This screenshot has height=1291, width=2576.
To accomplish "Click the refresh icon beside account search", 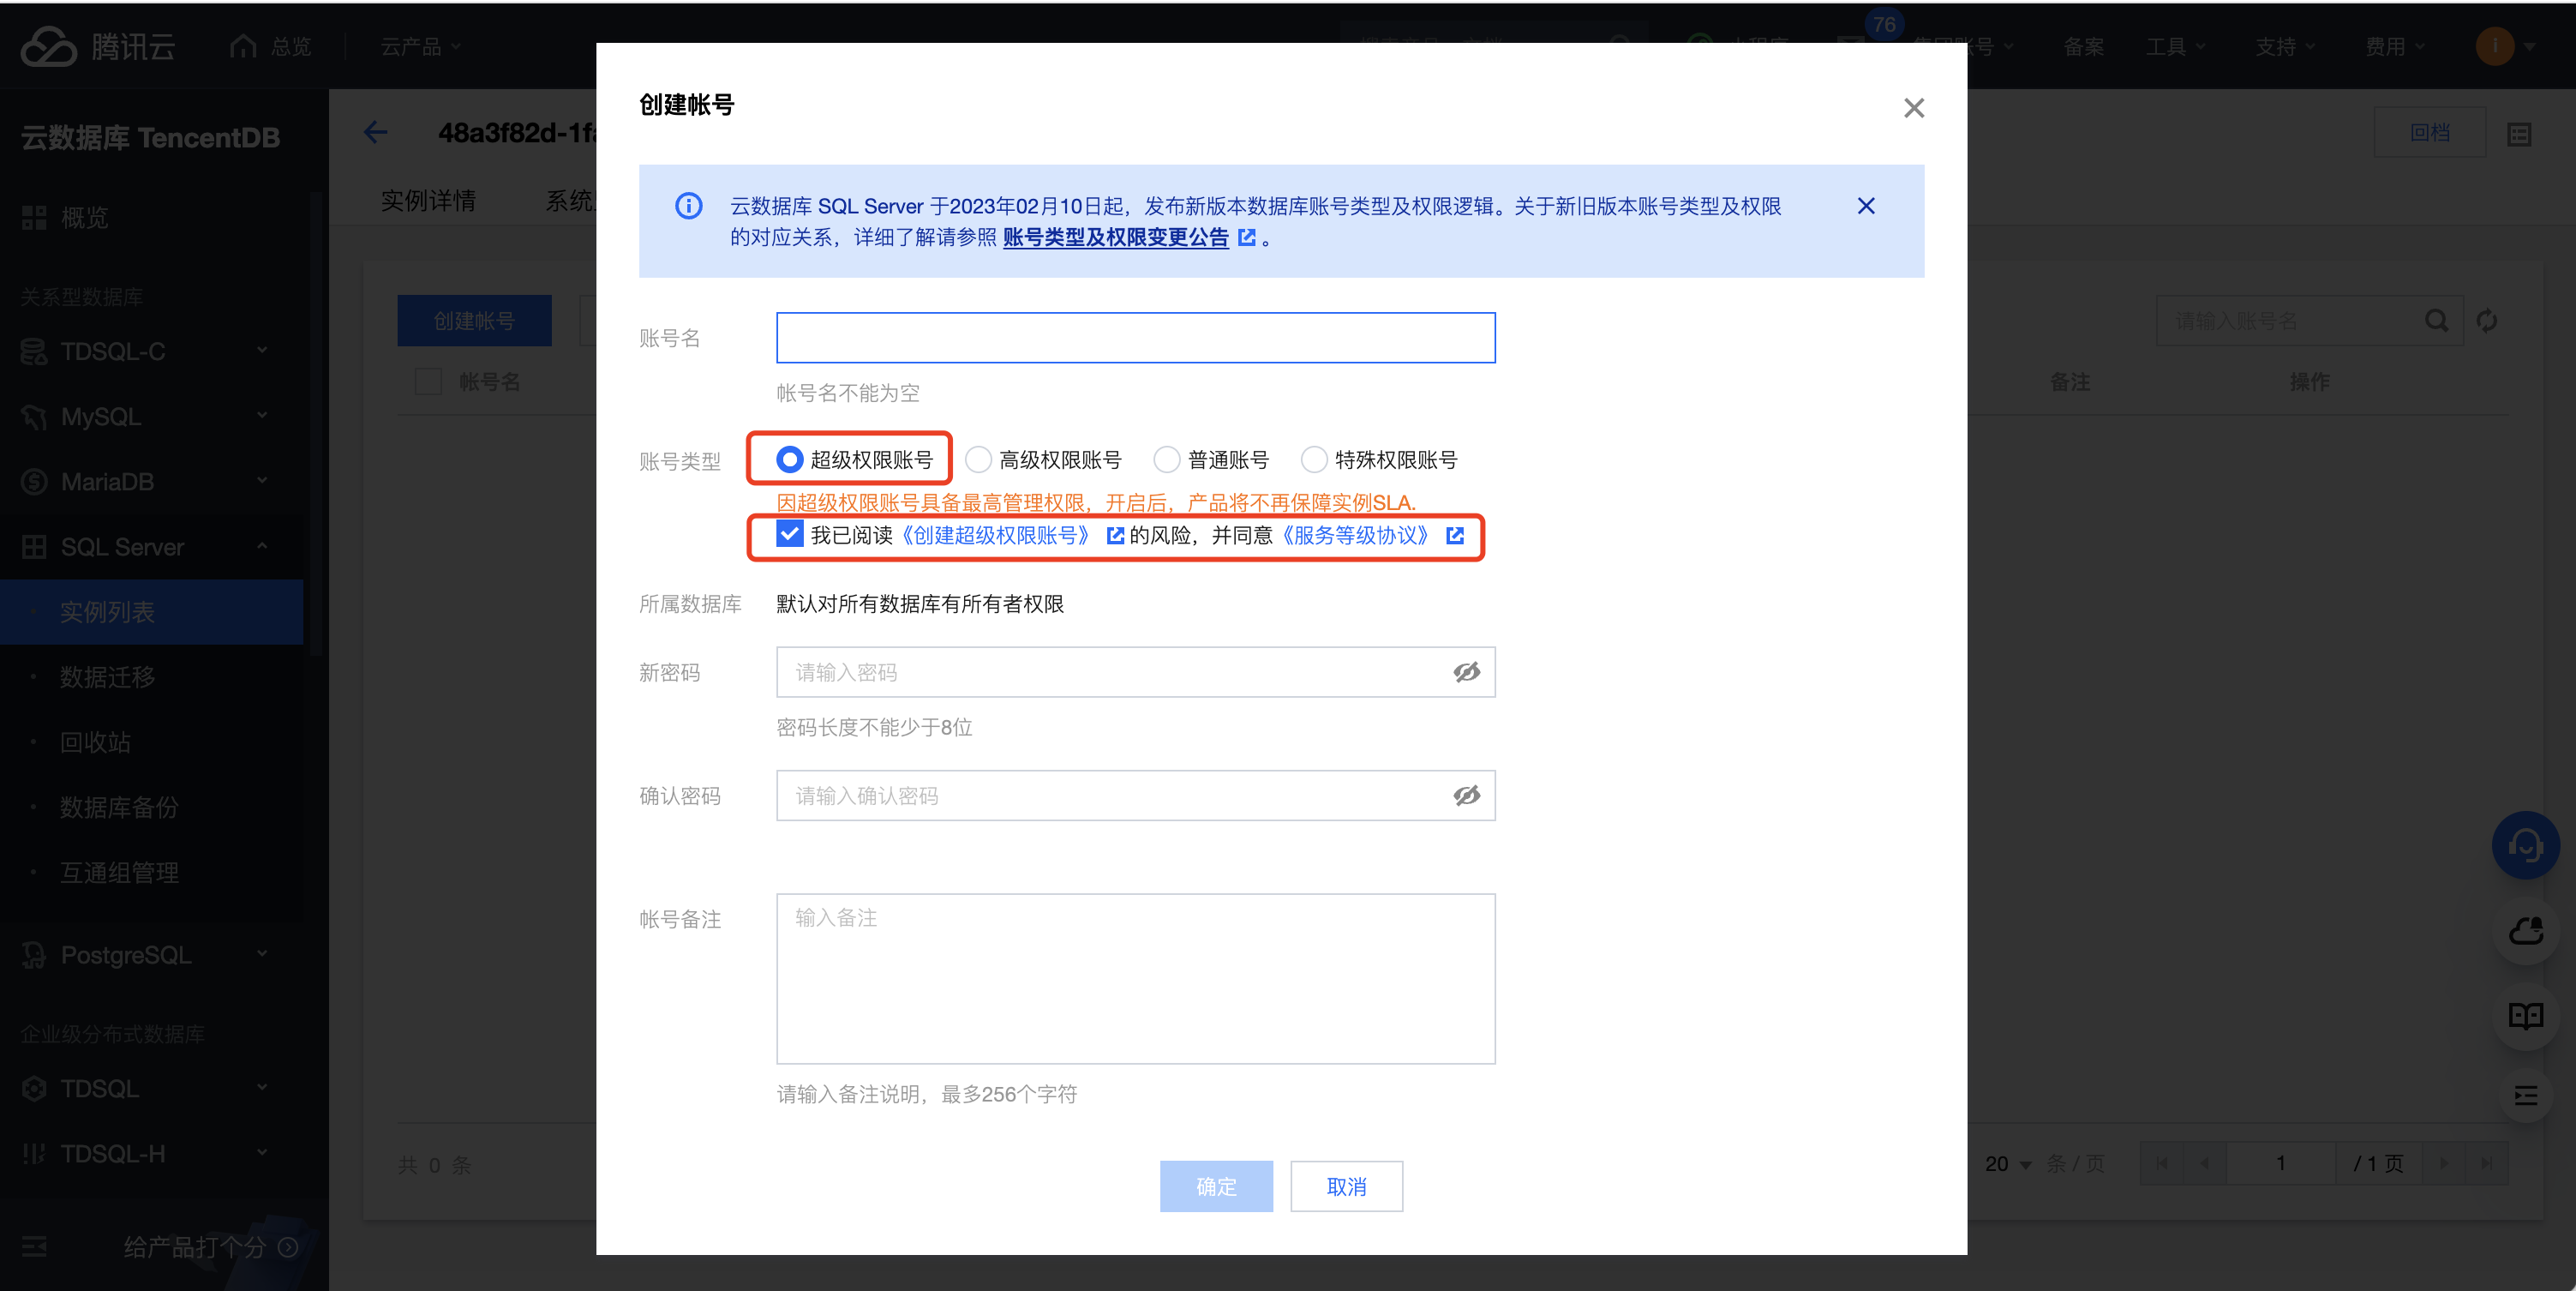I will pyautogui.click(x=2486, y=321).
